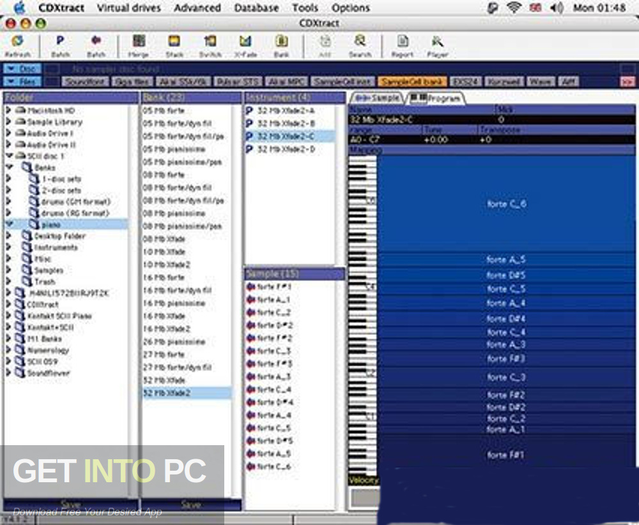Image resolution: width=639 pixels, height=525 pixels.
Task: Open the Files dropdown
Action: (22, 82)
